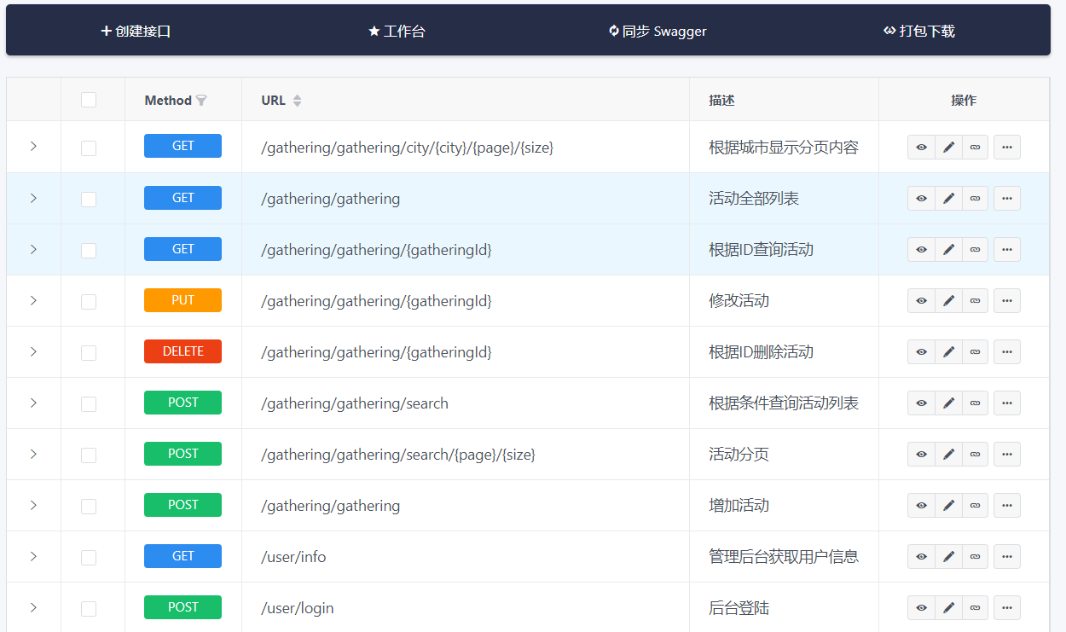Tick the select-all checkbox in the table header

pyautogui.click(x=89, y=100)
